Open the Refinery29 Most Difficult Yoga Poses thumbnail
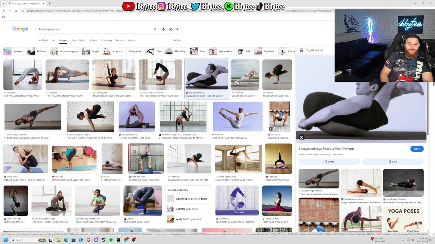 click(237, 201)
